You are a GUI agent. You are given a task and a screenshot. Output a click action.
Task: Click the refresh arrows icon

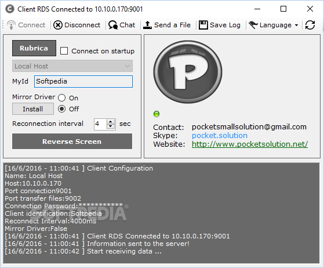click(x=310, y=25)
